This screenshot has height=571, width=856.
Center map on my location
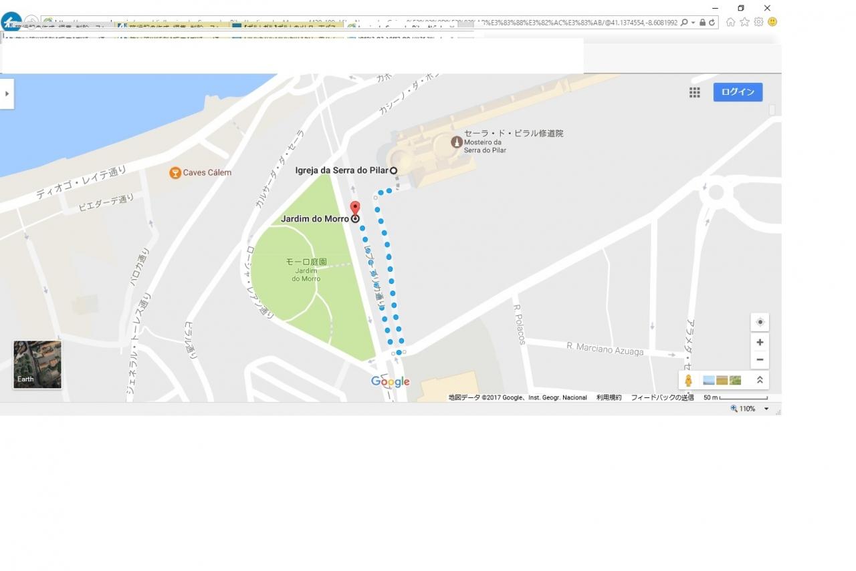(760, 322)
